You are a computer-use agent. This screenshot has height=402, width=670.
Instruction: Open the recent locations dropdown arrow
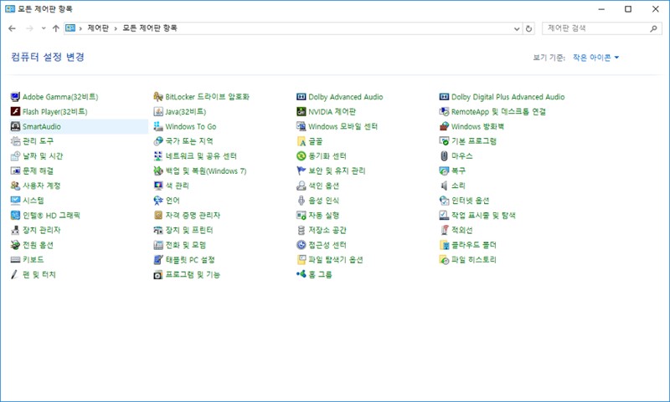[44, 28]
